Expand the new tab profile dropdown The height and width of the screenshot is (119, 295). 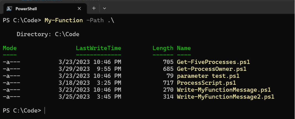(105, 8)
